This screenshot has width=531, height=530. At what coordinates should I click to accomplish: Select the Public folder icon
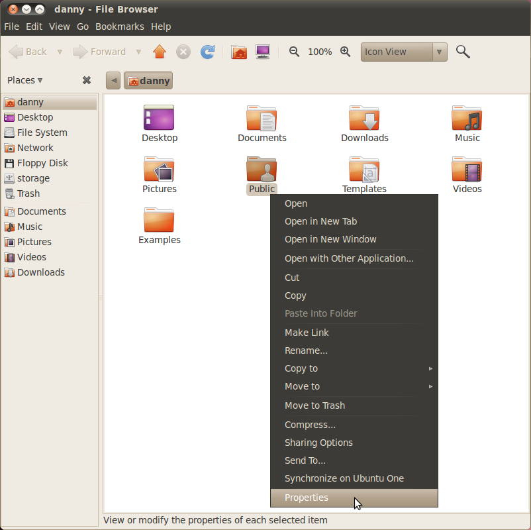point(262,169)
